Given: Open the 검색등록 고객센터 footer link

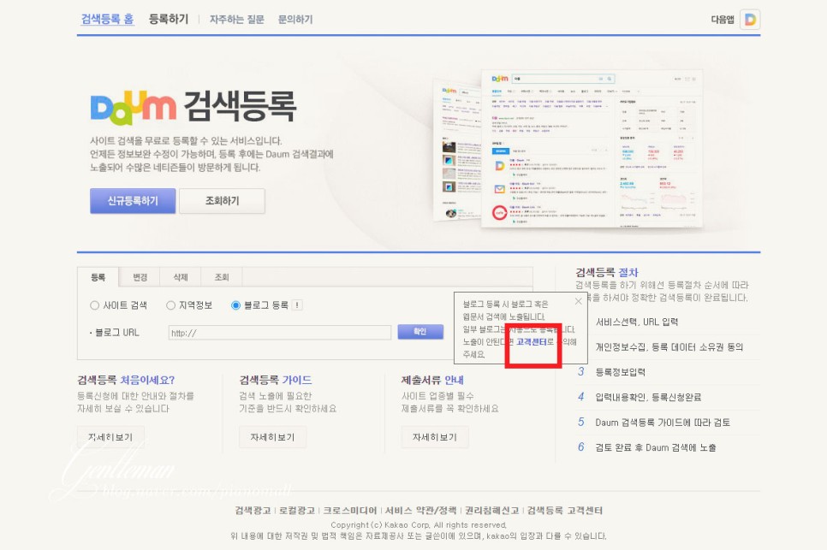Looking at the screenshot, I should [565, 510].
